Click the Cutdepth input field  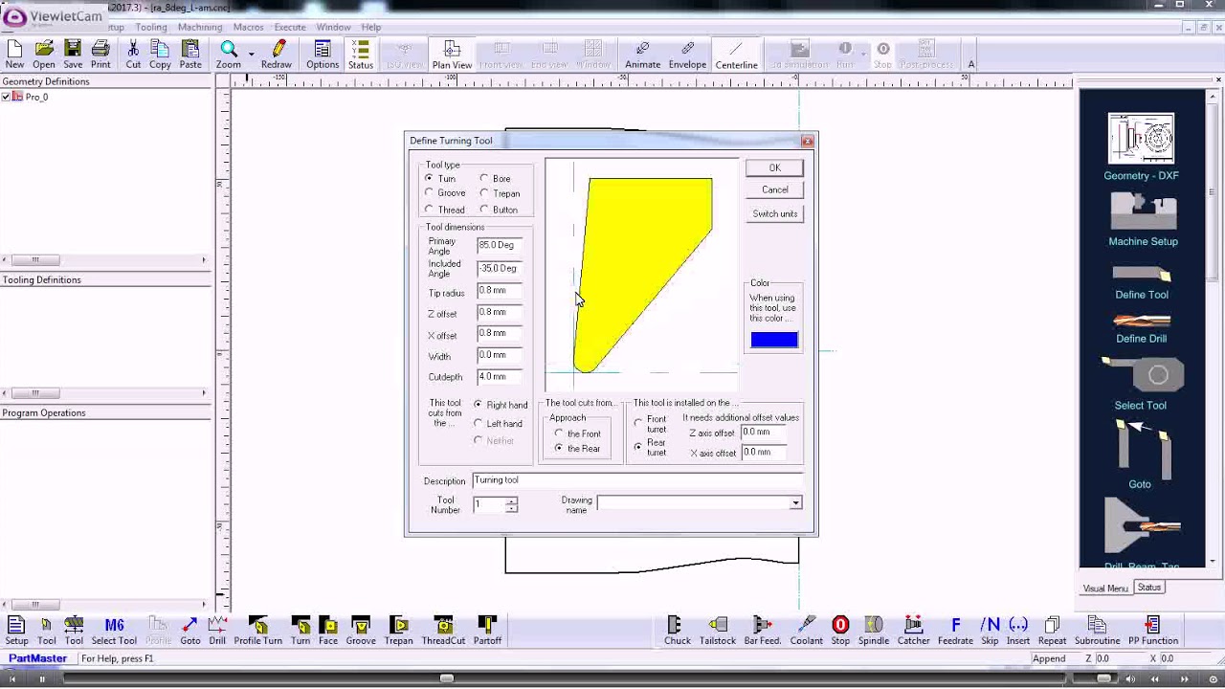(501, 377)
